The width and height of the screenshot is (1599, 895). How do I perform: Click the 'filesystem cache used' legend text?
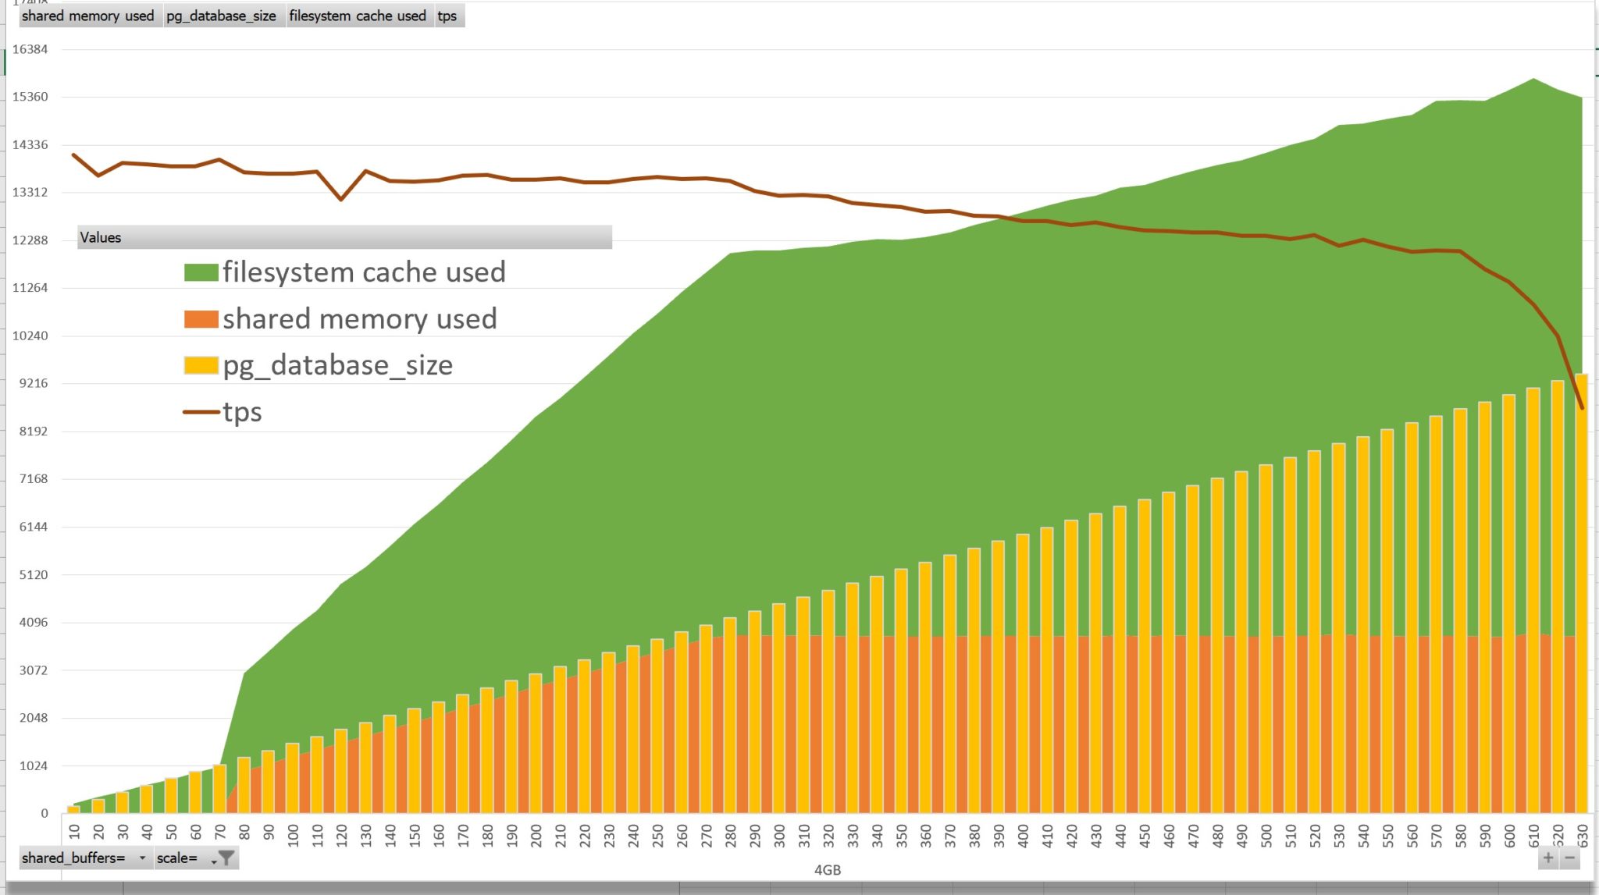pyautogui.click(x=364, y=272)
